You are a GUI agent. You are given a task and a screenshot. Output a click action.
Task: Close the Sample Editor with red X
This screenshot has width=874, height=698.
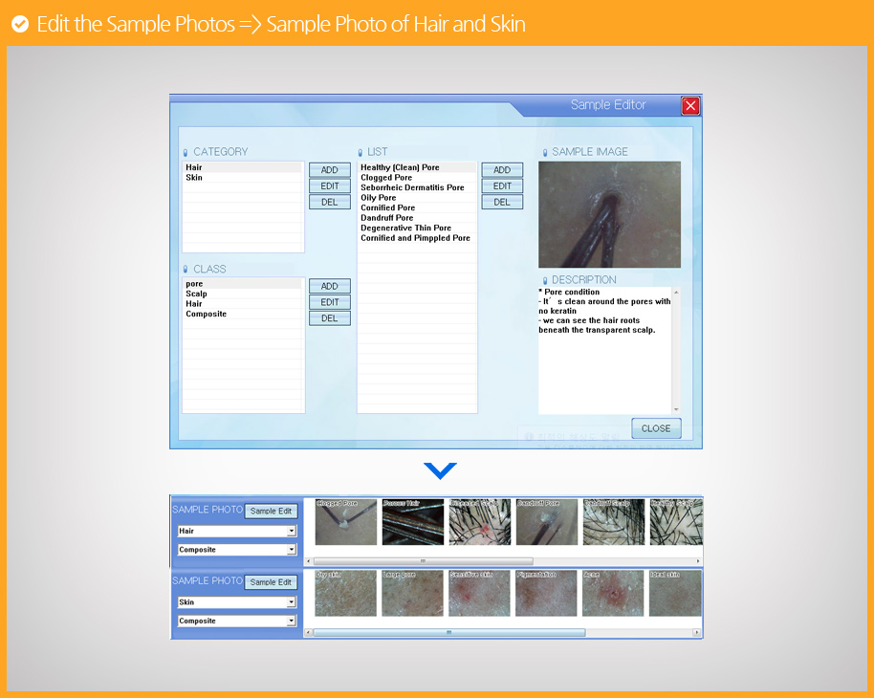690,106
